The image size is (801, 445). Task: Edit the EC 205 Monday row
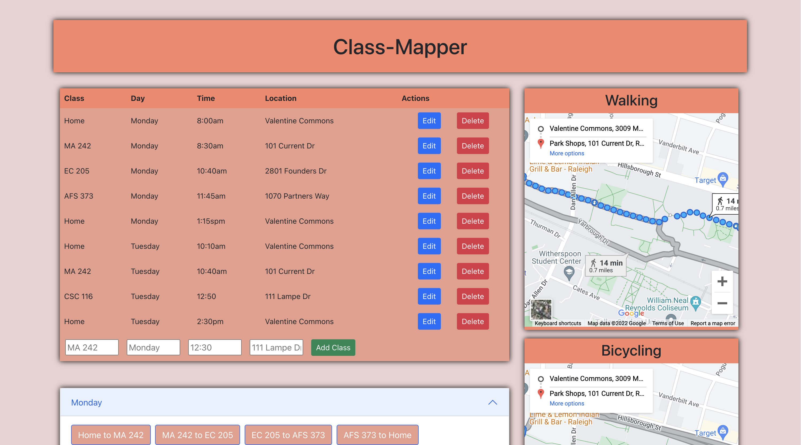tap(429, 171)
